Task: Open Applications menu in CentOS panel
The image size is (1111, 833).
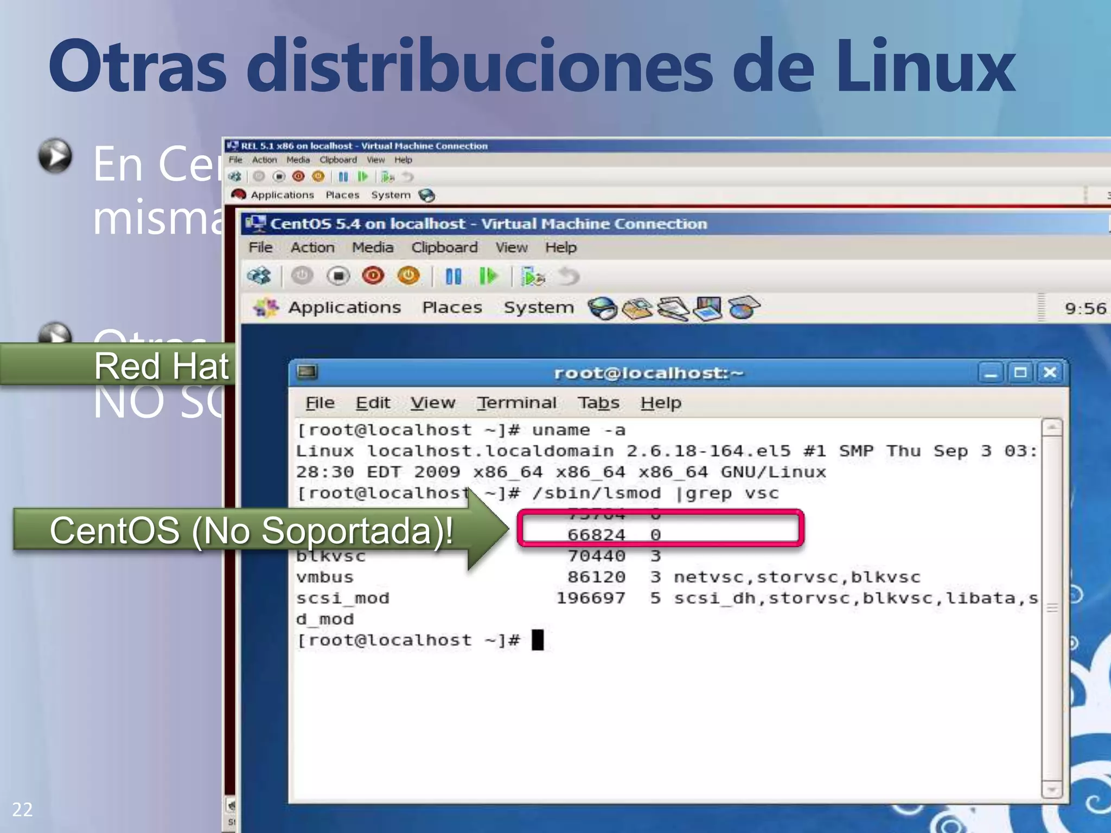Action: tap(344, 307)
